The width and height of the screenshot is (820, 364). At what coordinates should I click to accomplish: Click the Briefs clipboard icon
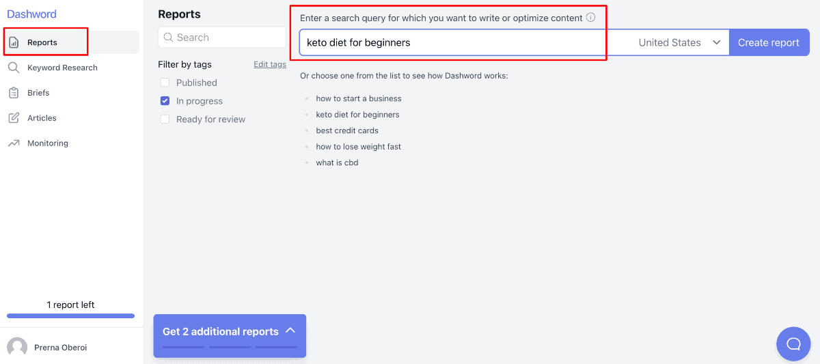14,93
